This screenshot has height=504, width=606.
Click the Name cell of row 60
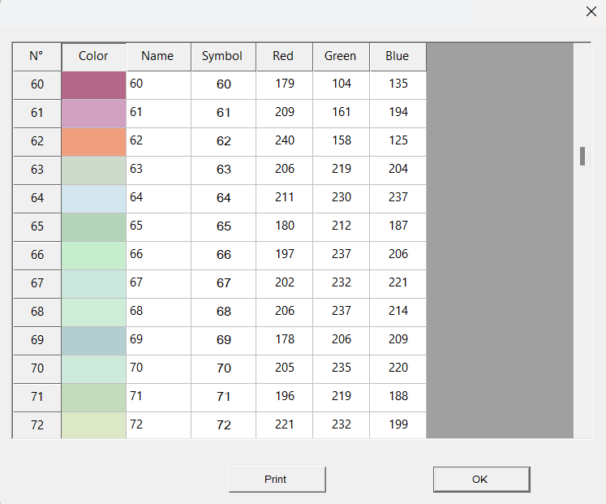pos(158,85)
